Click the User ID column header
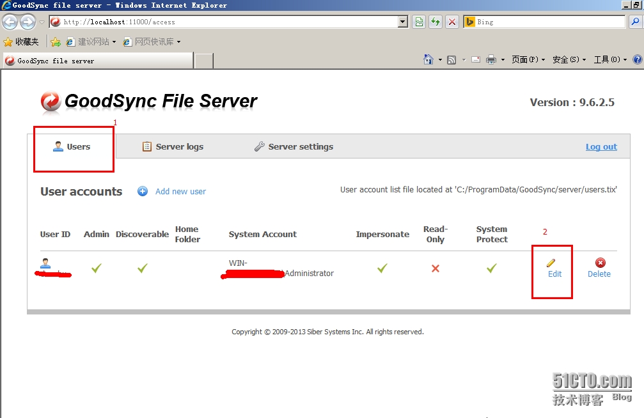644x418 pixels. pos(56,234)
